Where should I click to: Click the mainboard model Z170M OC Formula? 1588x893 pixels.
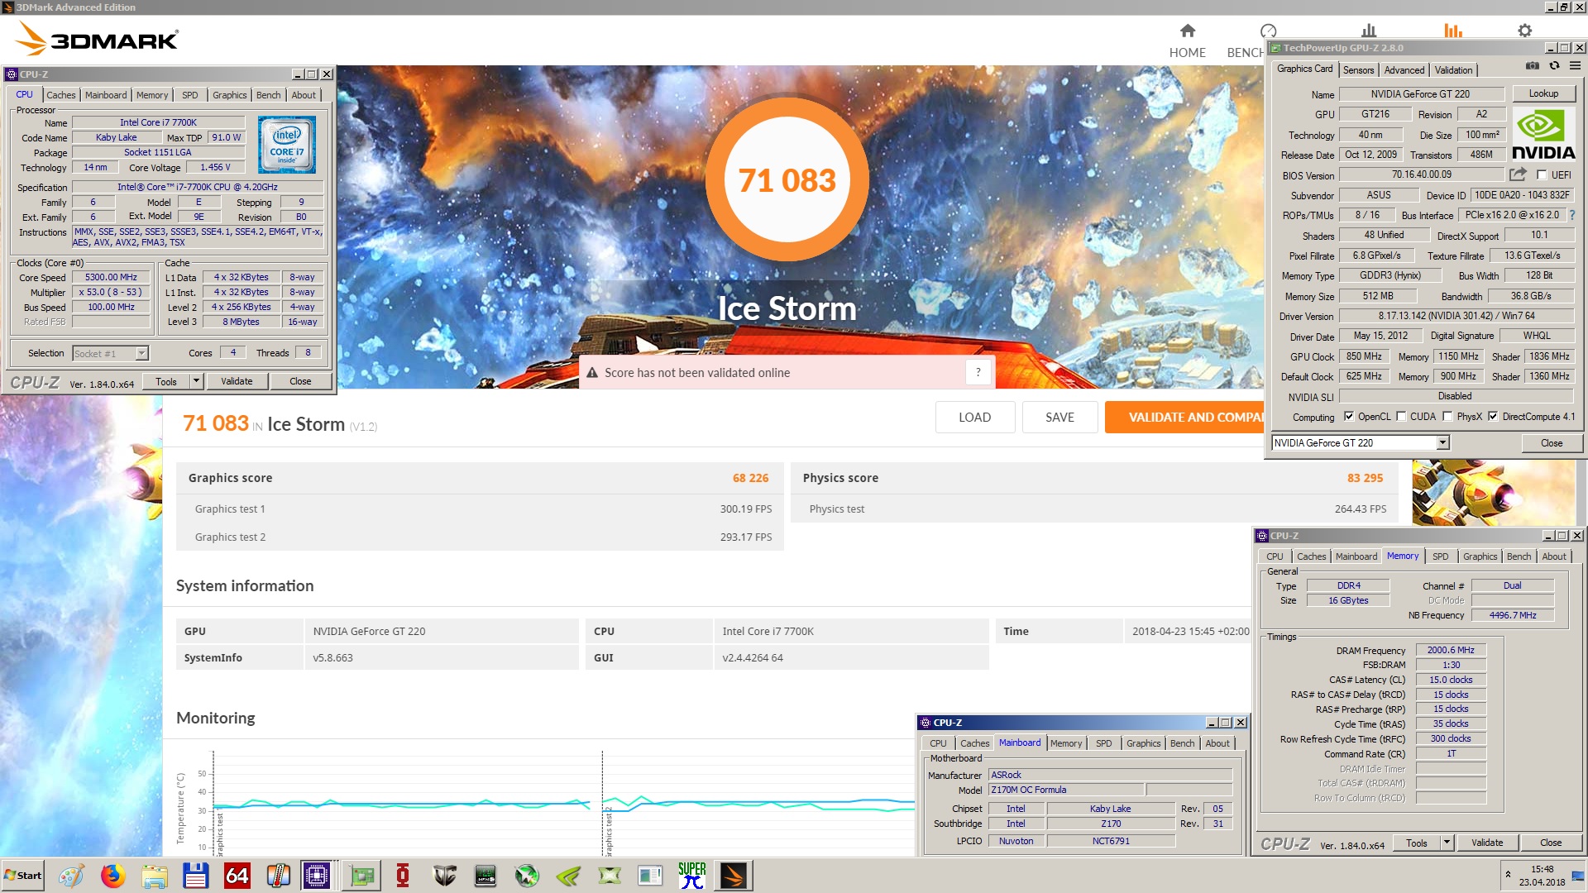pos(1066,790)
